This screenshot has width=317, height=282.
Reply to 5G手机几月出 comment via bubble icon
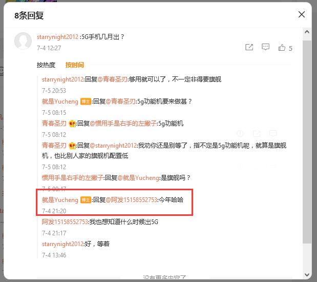click(x=265, y=47)
